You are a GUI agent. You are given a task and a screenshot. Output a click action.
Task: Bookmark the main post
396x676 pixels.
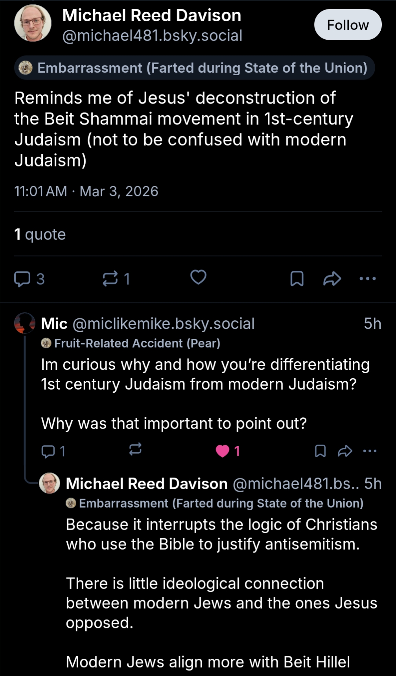point(297,279)
